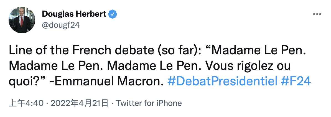331x117 pixels.
Task: Open the tweet's three-dot more options menu
Action: 317,14
